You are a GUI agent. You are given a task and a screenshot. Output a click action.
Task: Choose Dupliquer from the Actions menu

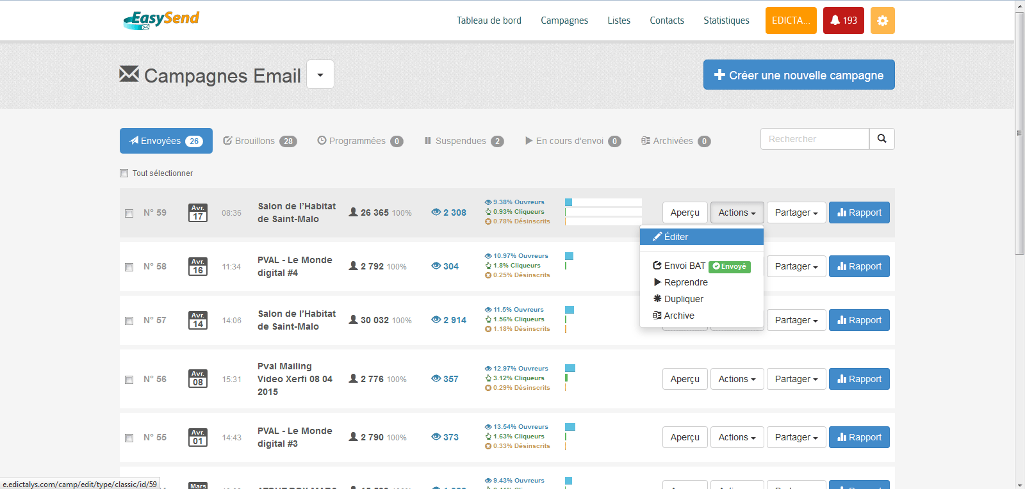[683, 299]
